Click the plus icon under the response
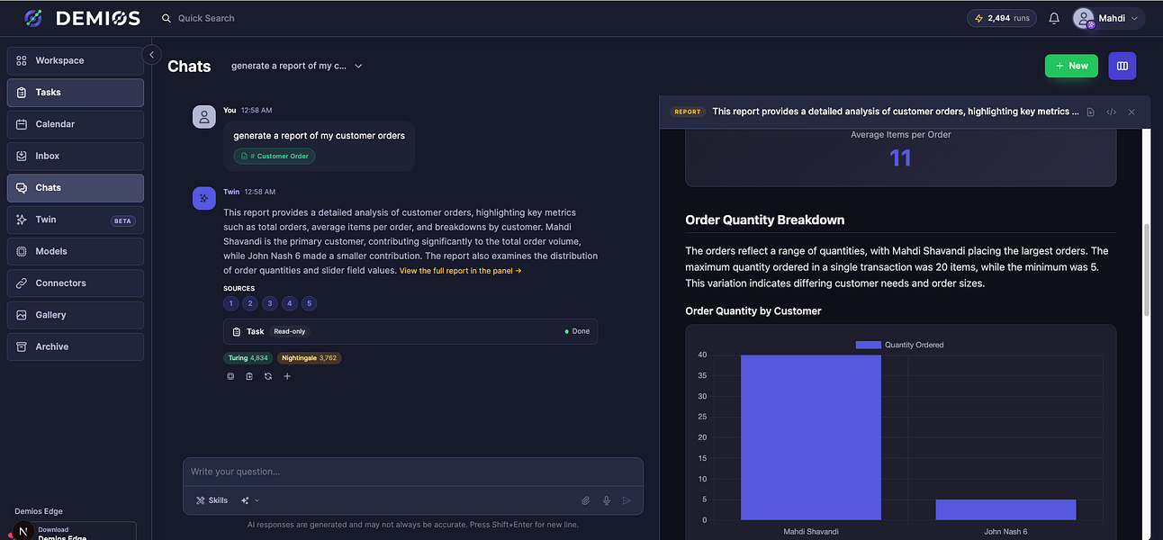The height and width of the screenshot is (540, 1163). tap(287, 376)
